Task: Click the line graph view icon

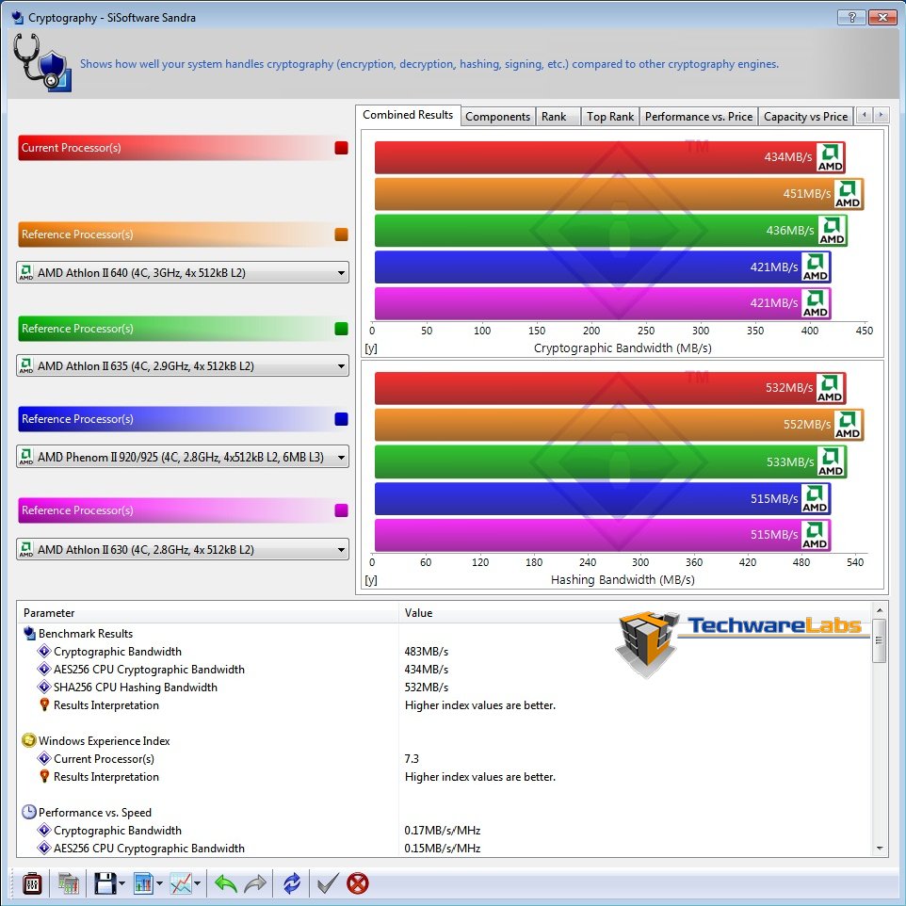Action: (x=181, y=882)
